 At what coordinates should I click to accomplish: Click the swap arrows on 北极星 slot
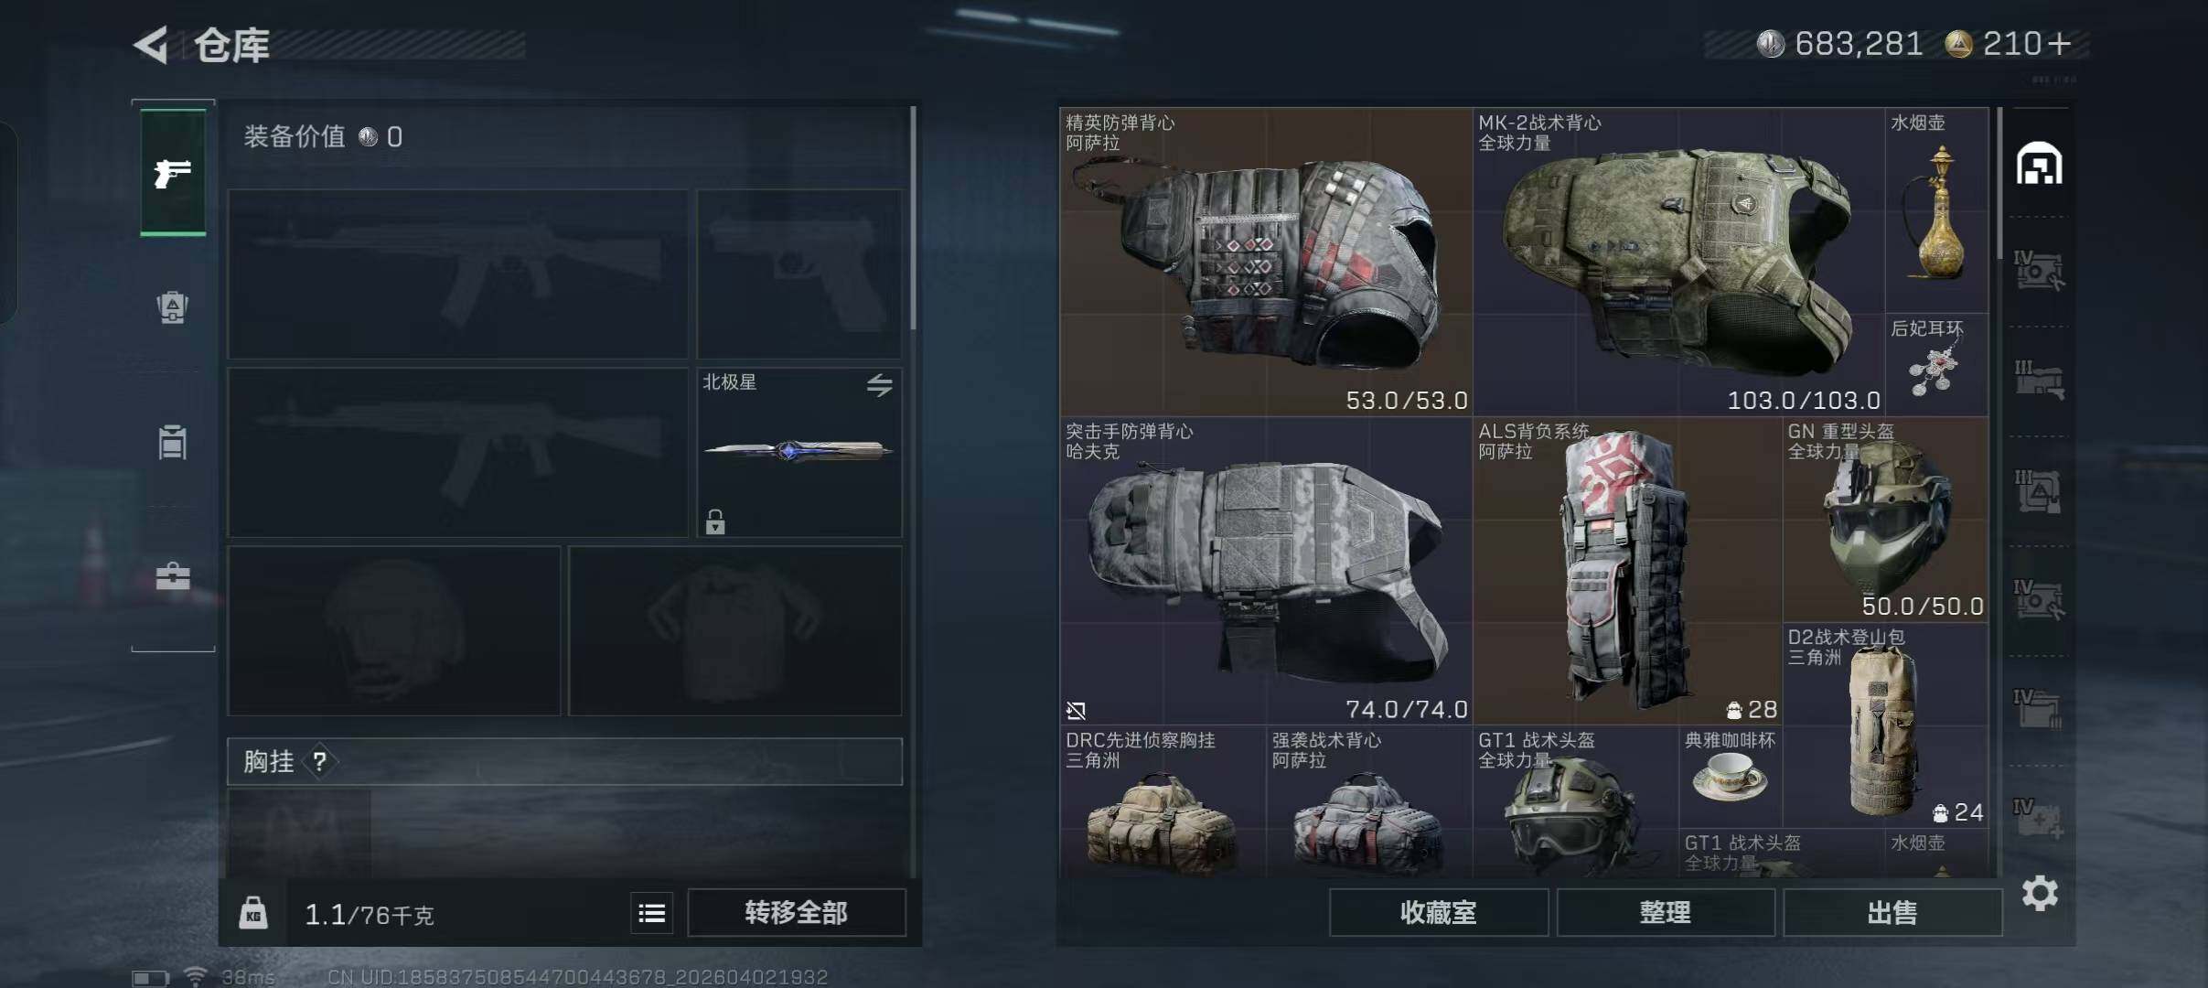click(879, 385)
